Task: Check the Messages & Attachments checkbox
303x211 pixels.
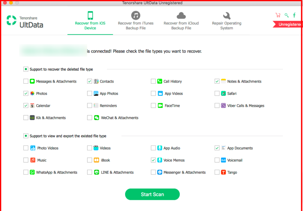Action: (26, 81)
